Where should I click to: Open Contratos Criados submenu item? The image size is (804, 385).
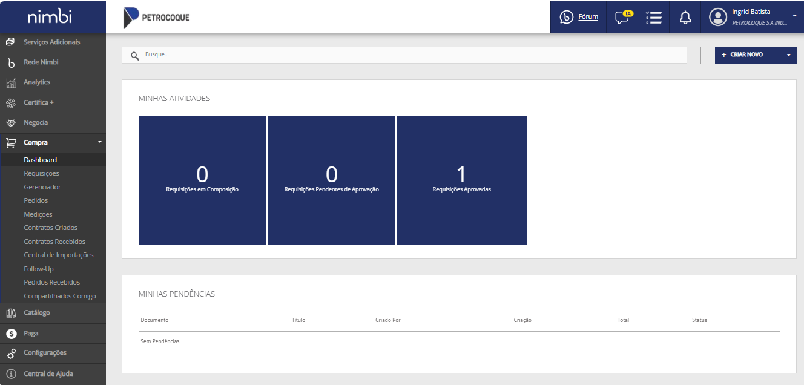[51, 228]
